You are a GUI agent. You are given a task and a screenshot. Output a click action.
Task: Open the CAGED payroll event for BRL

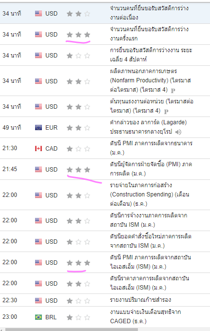(145, 316)
